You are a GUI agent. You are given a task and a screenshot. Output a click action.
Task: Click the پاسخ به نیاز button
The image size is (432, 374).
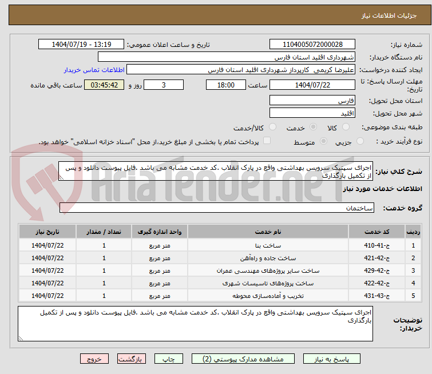point(332,359)
